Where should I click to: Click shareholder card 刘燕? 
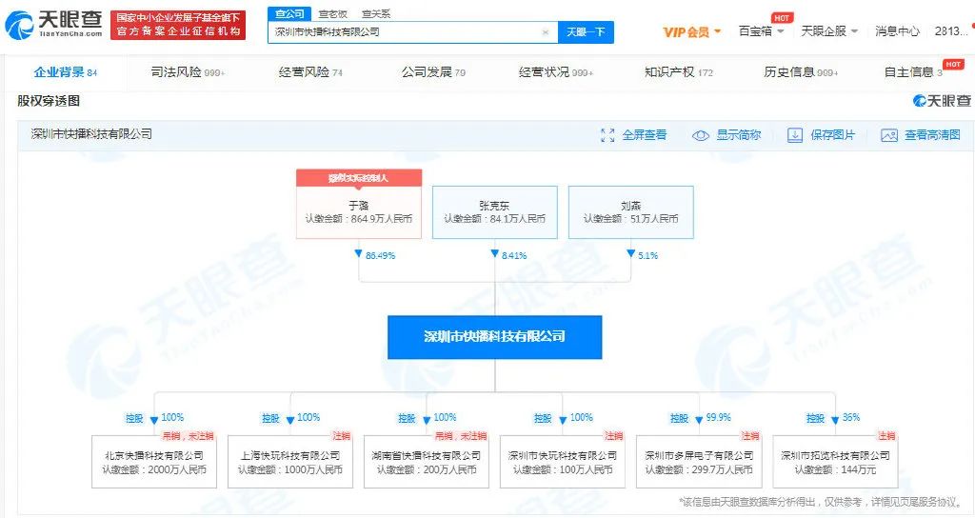click(x=630, y=211)
